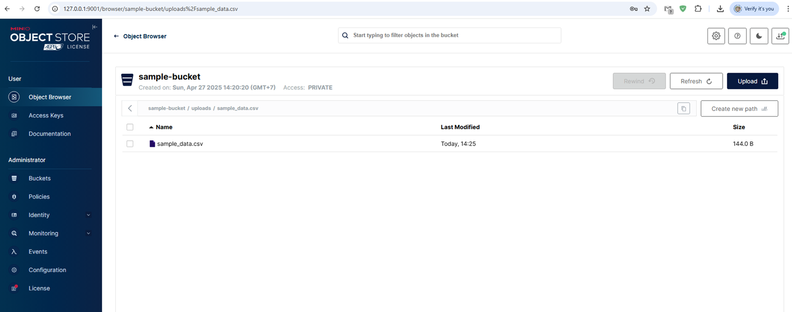
Task: Click the Refresh button
Action: pos(696,81)
